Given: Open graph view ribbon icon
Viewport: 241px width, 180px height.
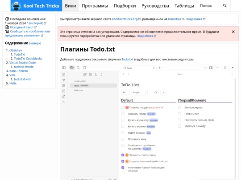Looking at the screenshot, I should pyautogui.click(x=64, y=80).
